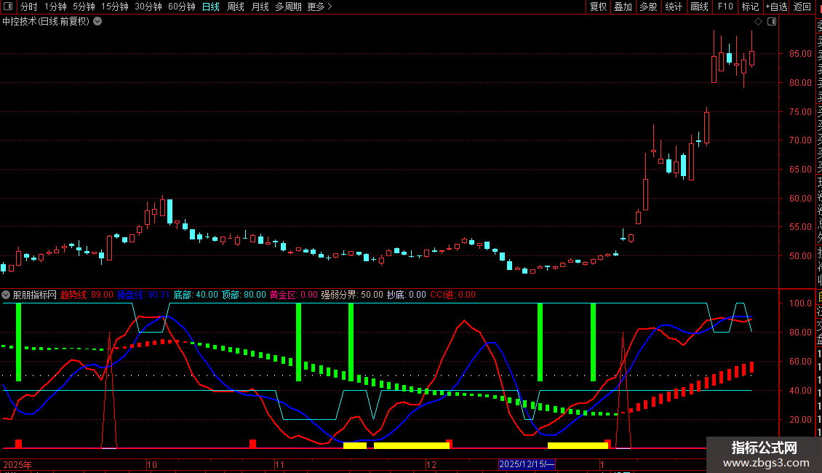Viewport: 822px width, 473px height.
Task: Switch to 分时 intraday view
Action: coord(29,7)
